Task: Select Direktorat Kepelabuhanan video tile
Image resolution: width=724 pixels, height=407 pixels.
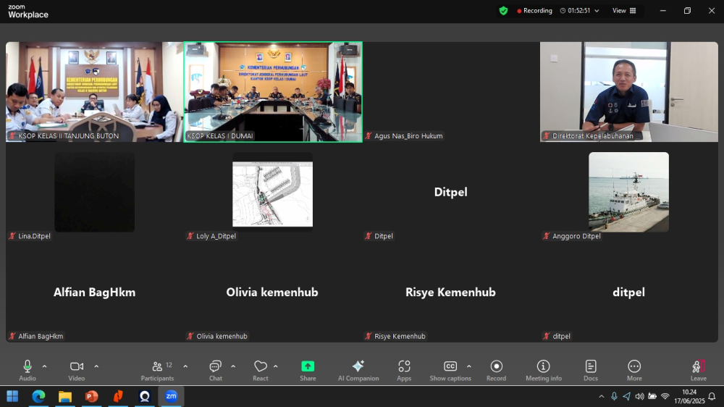Action: point(629,92)
